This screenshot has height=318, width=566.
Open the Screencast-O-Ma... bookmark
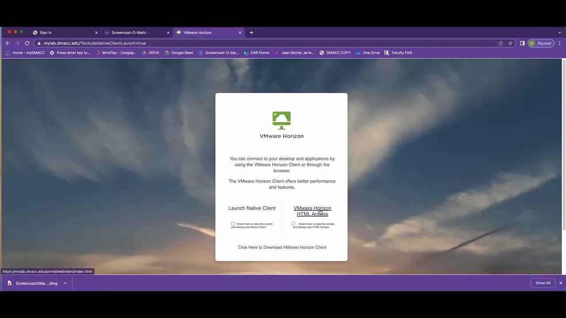coord(218,53)
